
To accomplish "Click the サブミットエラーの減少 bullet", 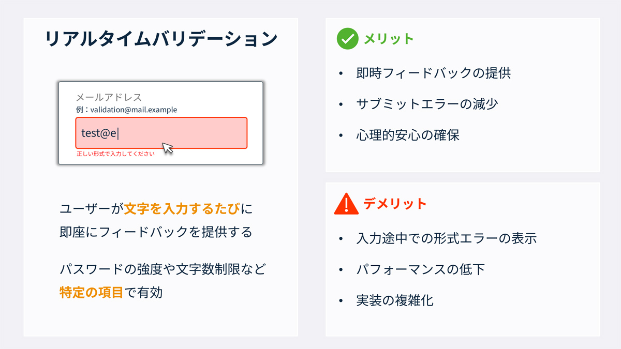I will 426,104.
